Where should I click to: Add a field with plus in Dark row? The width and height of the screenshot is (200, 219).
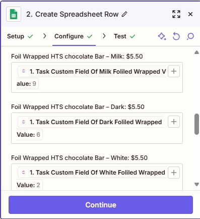tap(174, 122)
